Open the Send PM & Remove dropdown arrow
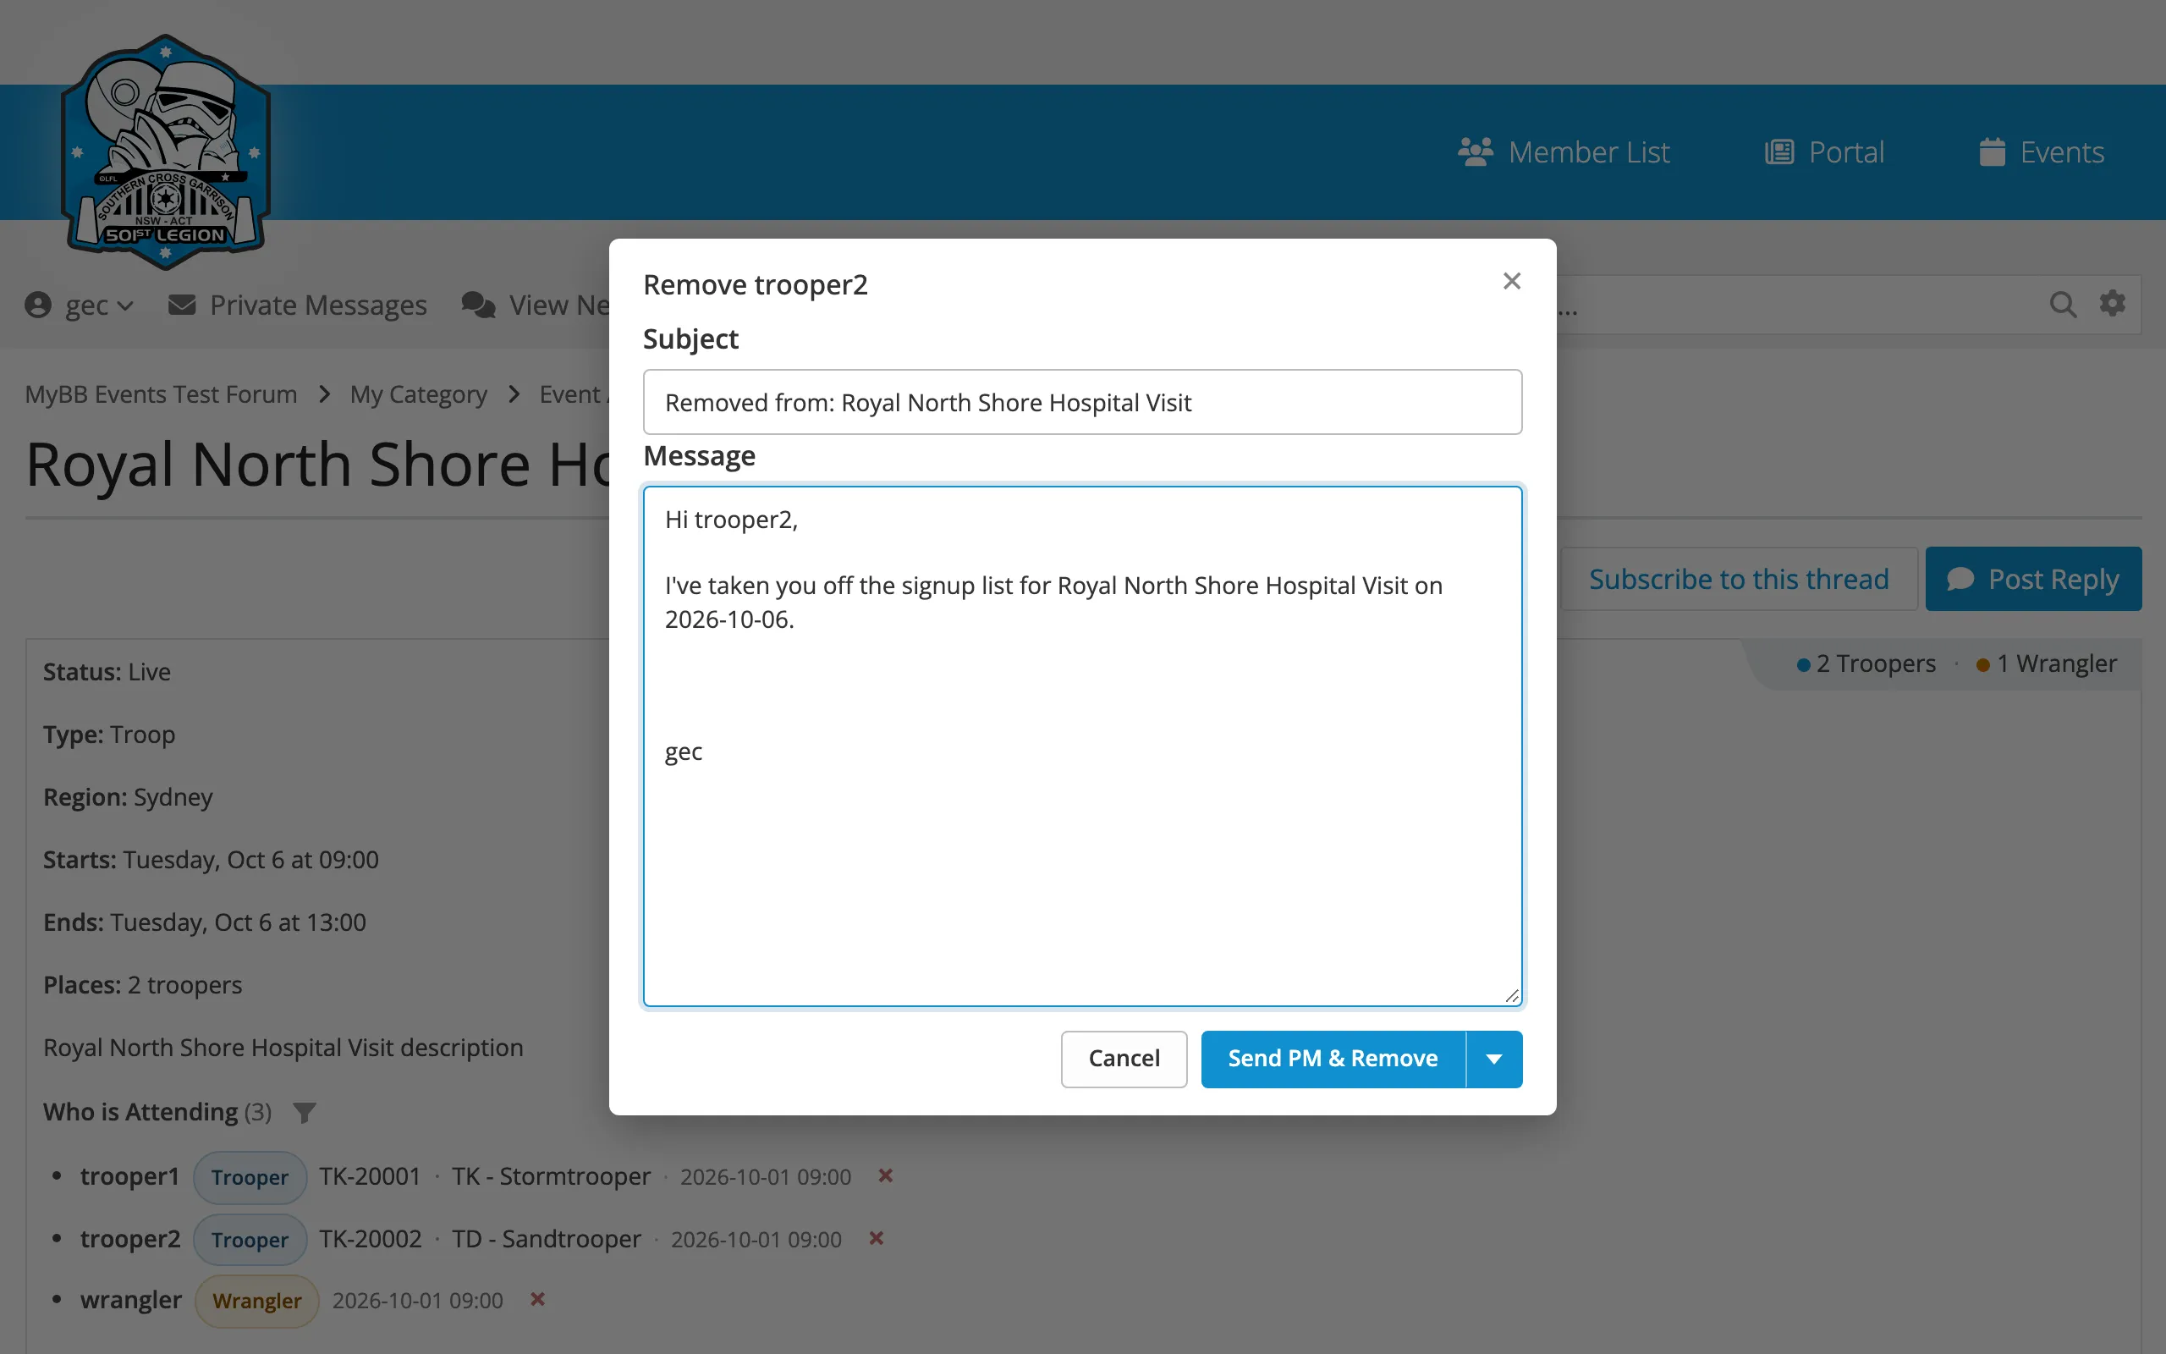2166x1354 pixels. [1494, 1059]
